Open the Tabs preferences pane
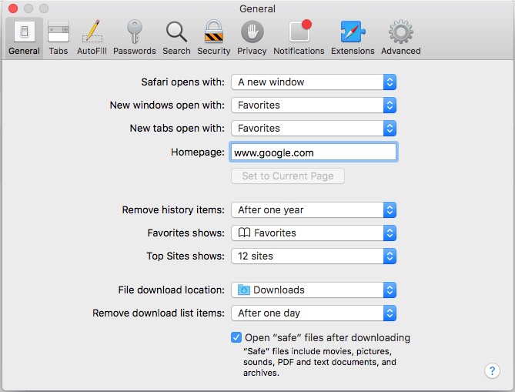 (59, 38)
